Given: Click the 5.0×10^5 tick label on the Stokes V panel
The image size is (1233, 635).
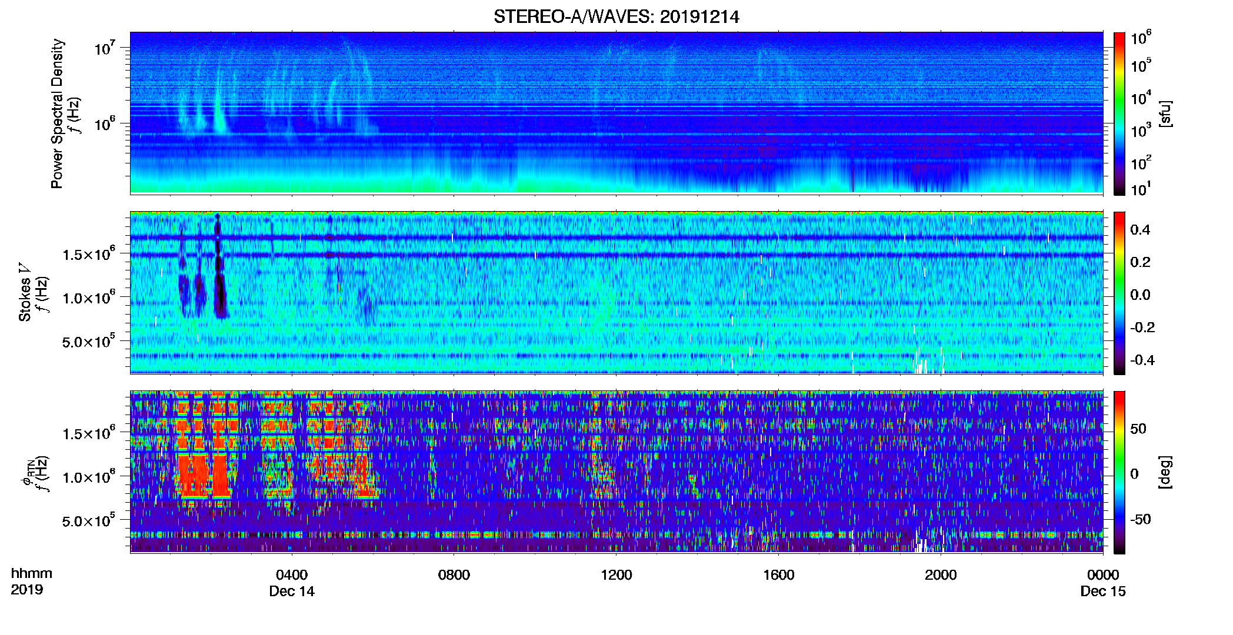Looking at the screenshot, I should click(89, 342).
